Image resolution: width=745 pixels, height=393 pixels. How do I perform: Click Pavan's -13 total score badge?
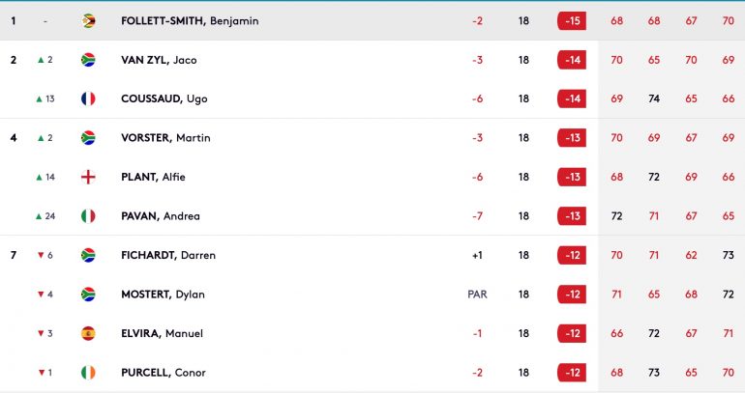572,216
